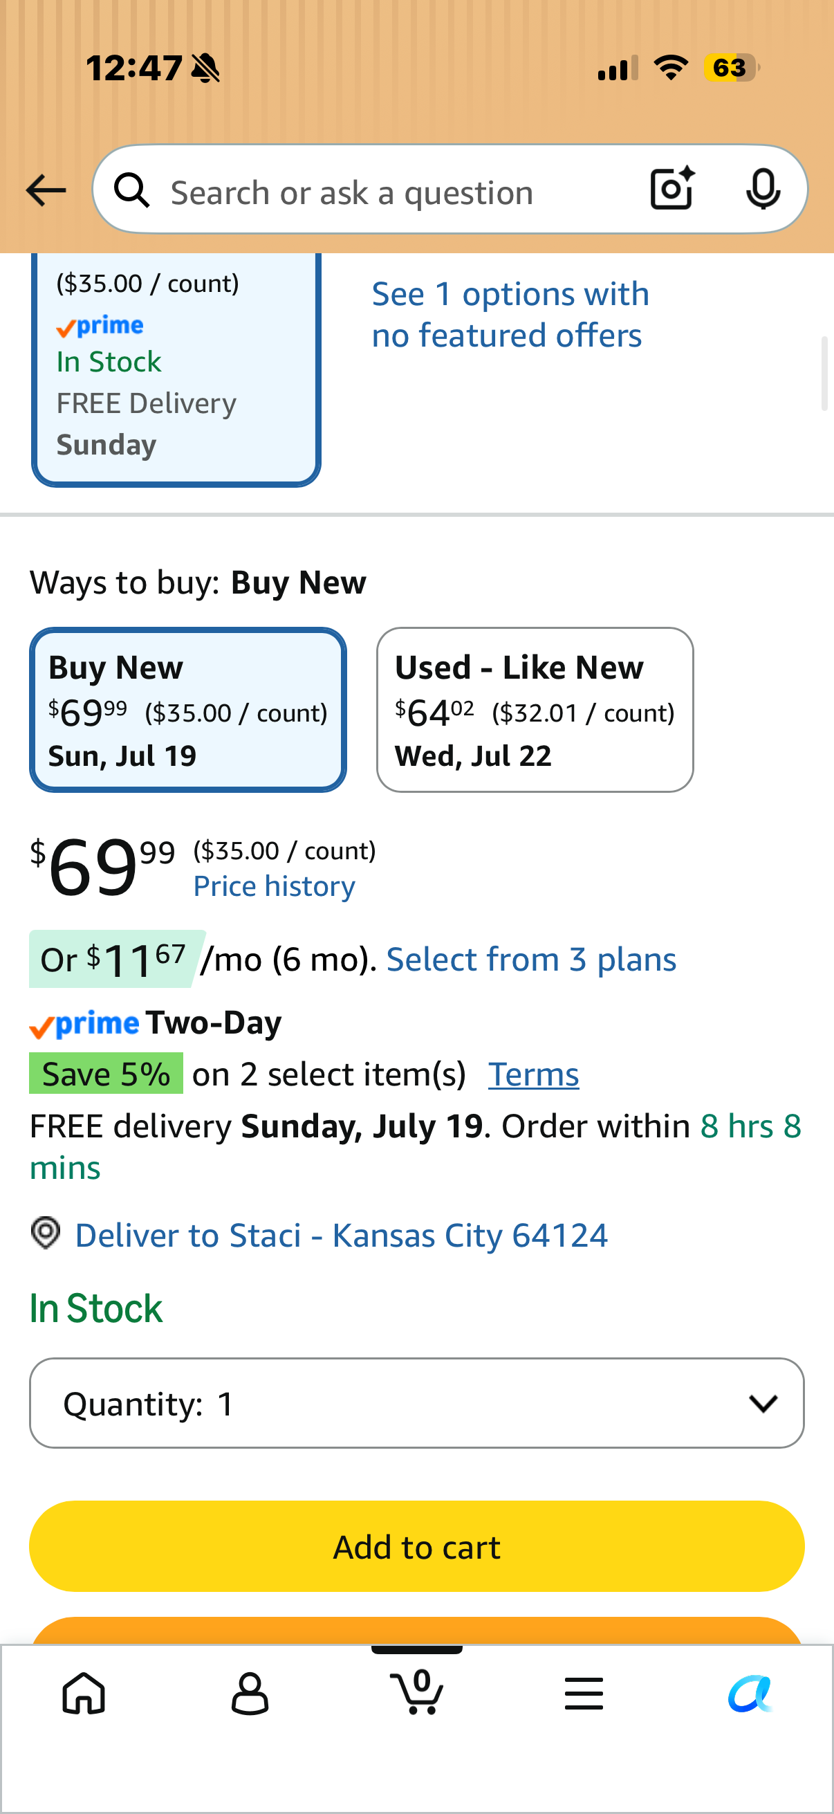Launch the Alexa assistant icon
This screenshot has height=1814, width=834.
(x=750, y=1693)
